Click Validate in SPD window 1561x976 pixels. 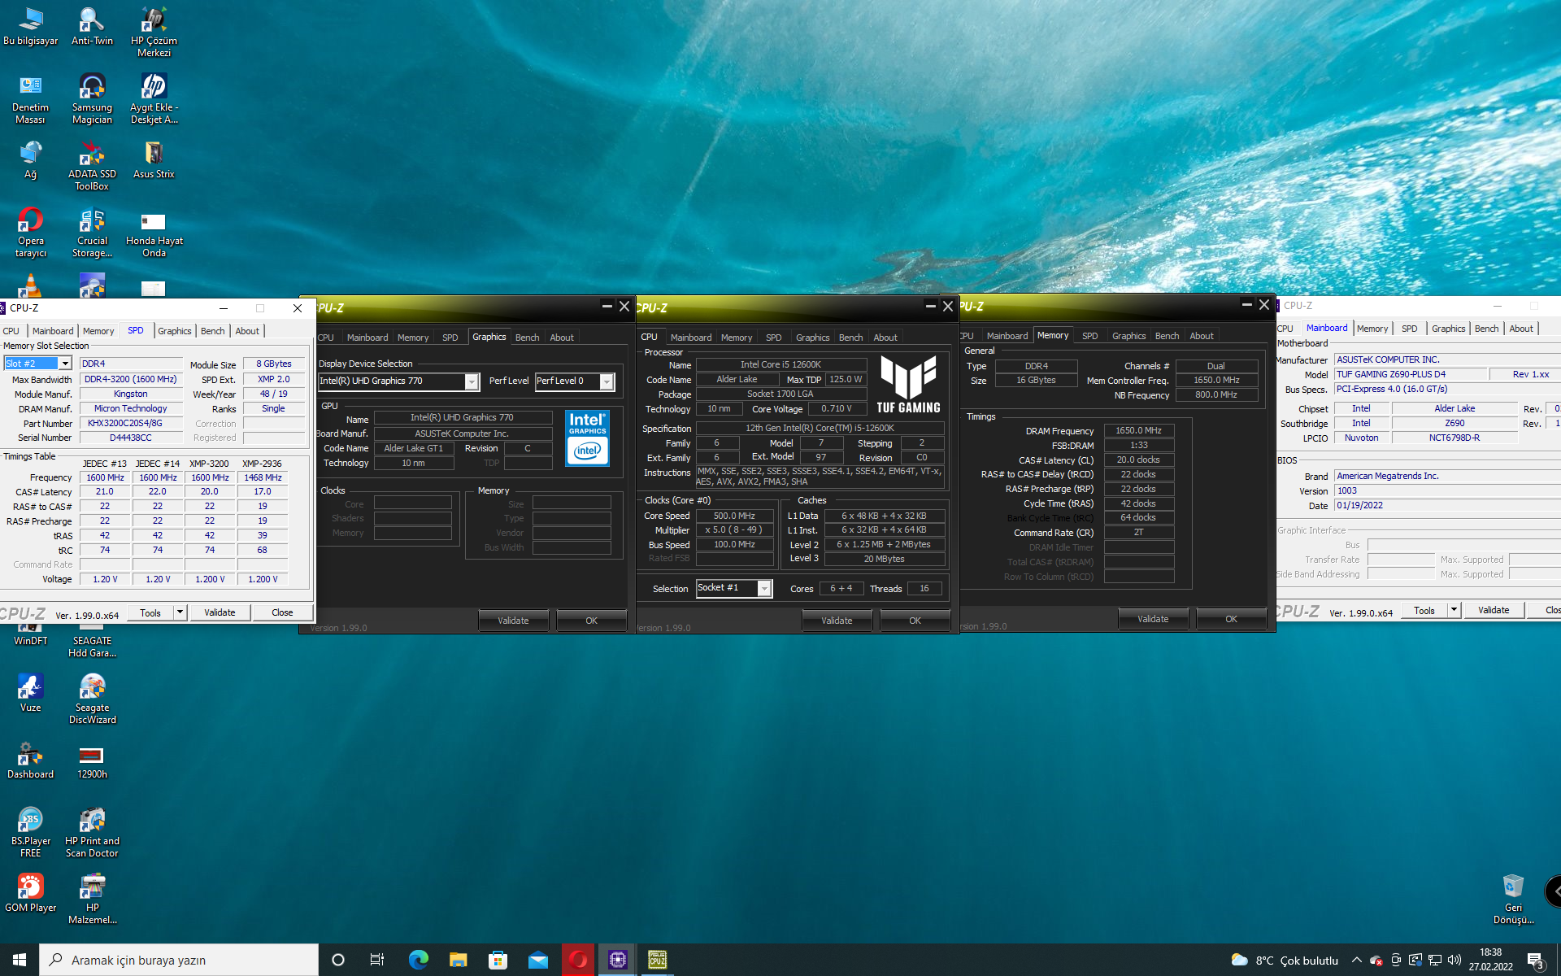pyautogui.click(x=220, y=612)
